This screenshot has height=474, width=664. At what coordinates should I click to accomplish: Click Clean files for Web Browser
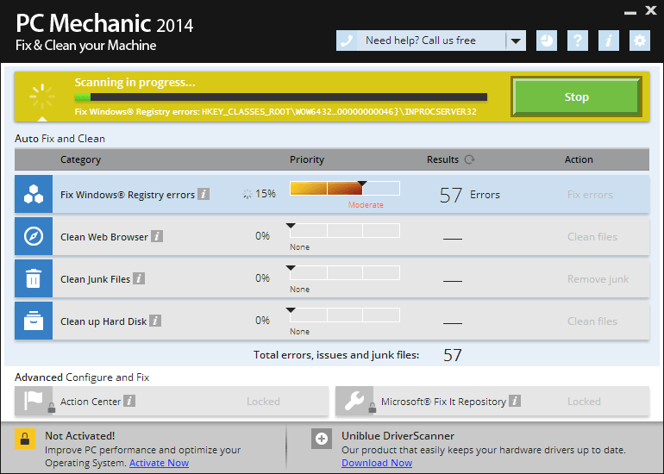[592, 237]
